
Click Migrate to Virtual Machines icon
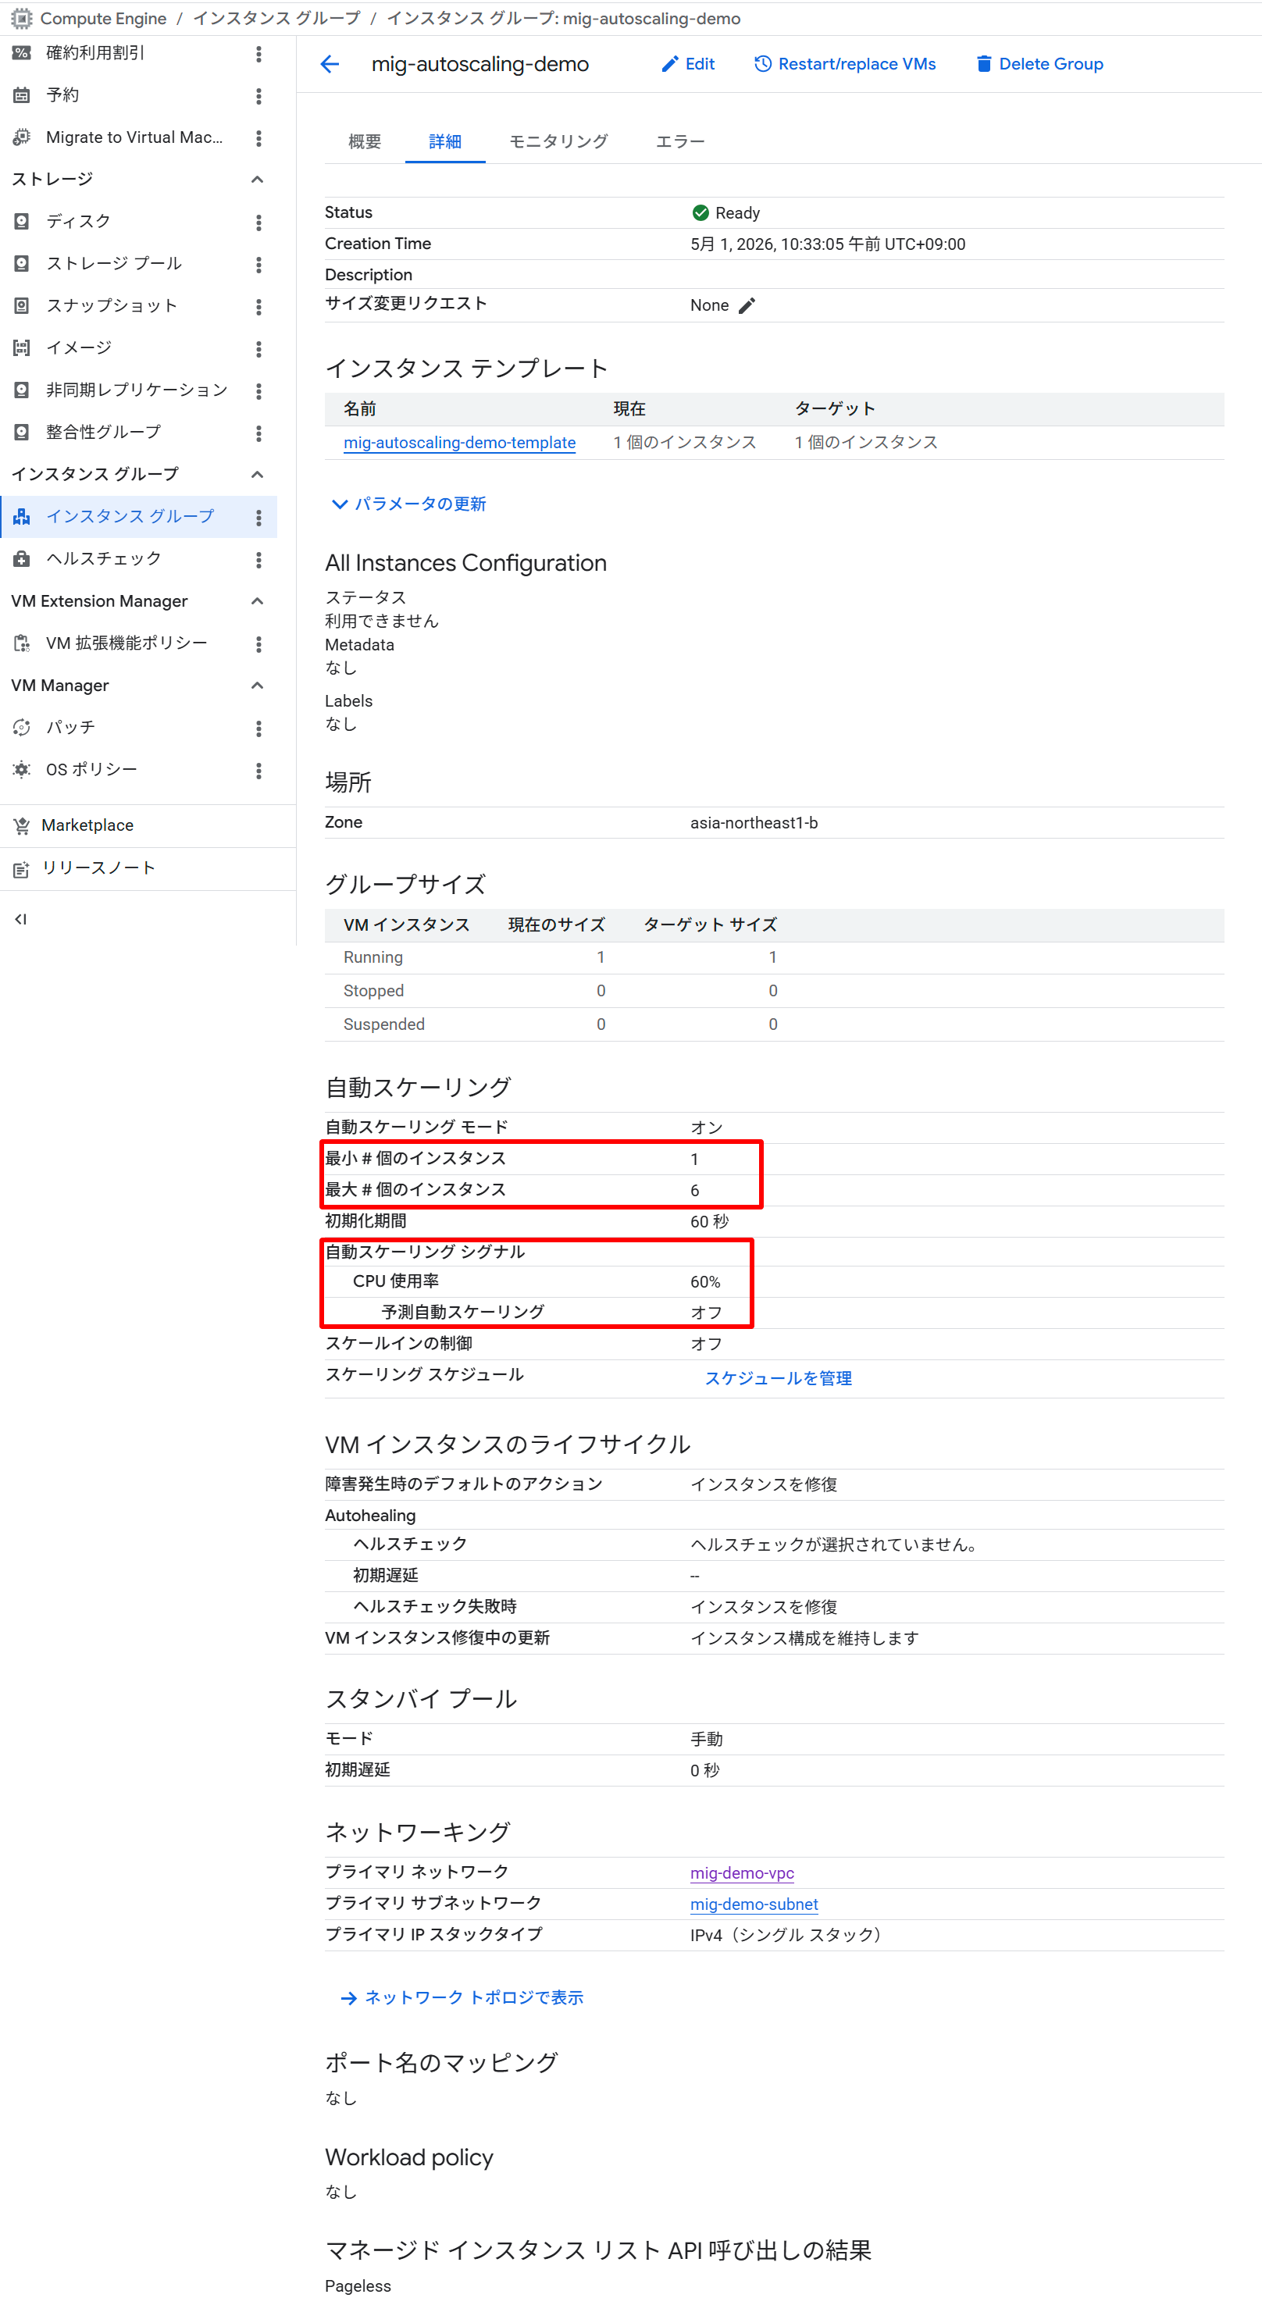[x=22, y=137]
